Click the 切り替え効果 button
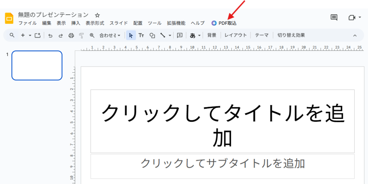 click(291, 35)
